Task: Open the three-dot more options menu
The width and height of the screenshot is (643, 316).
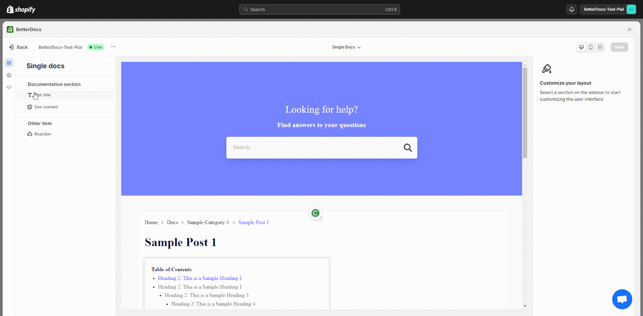Action: pos(113,47)
